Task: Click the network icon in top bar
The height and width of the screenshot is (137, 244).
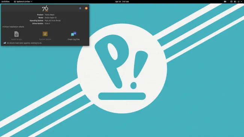Action: [x=231, y=2]
